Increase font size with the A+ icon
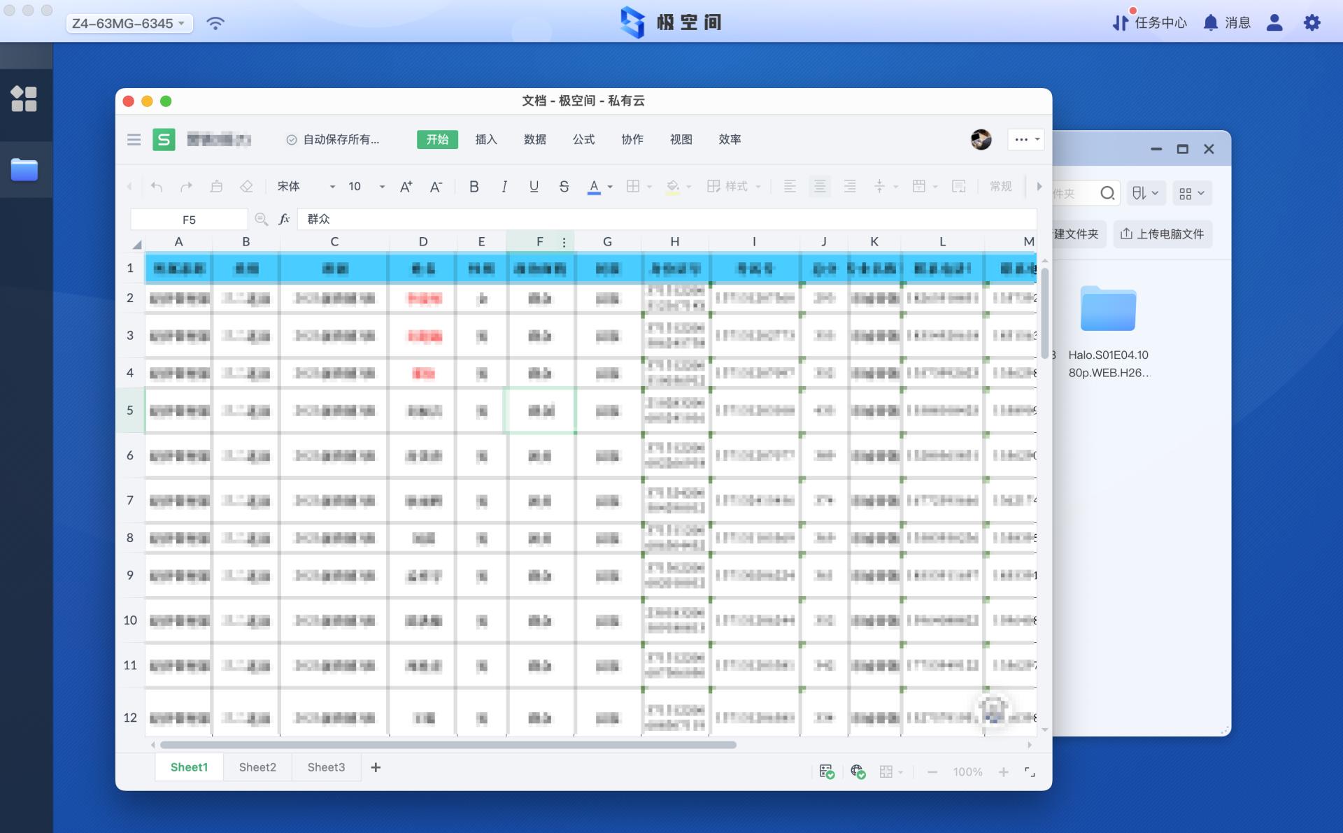The image size is (1343, 833). tap(406, 187)
